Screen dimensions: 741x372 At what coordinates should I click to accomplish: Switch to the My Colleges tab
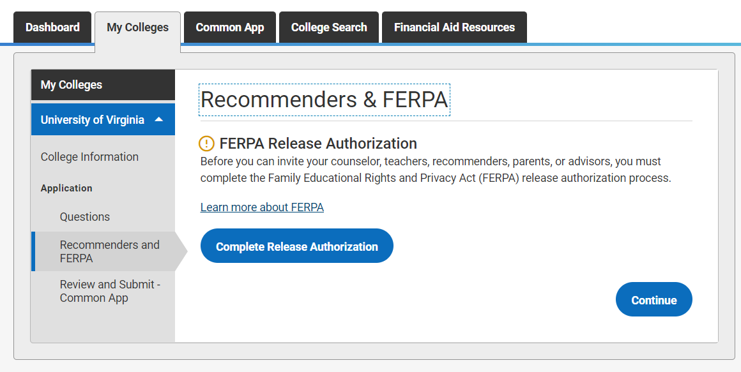137,28
